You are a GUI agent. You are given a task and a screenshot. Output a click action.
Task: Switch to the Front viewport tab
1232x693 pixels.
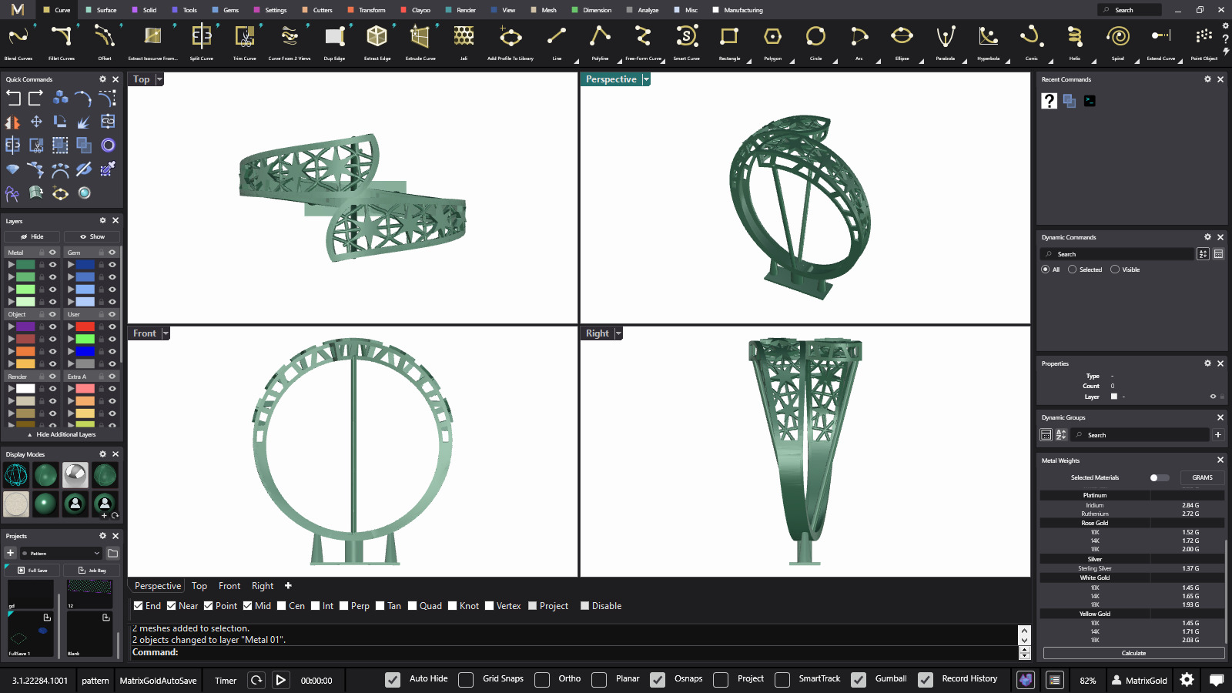pos(229,586)
